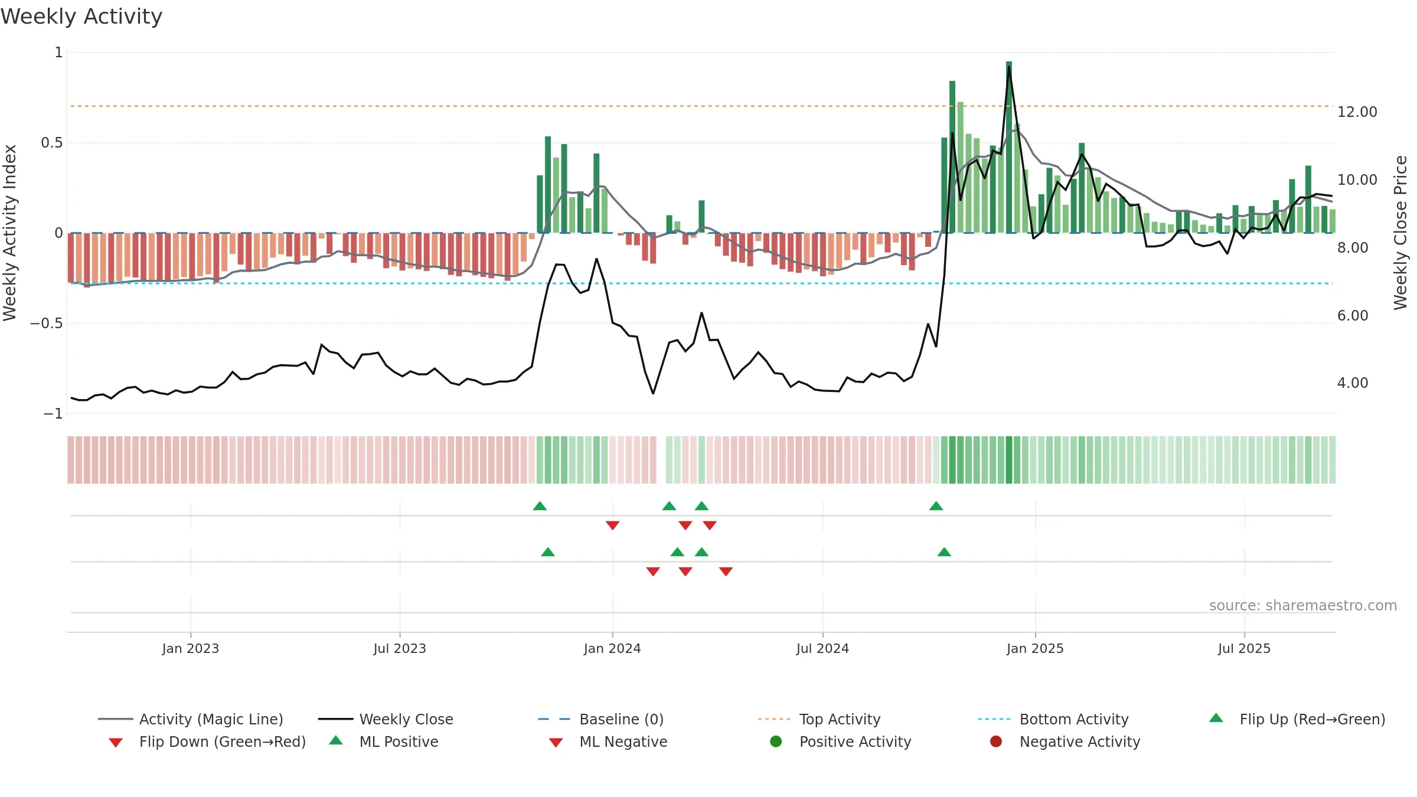Click the Jan 2024 axis label
The width and height of the screenshot is (1417, 797).
tap(612, 648)
